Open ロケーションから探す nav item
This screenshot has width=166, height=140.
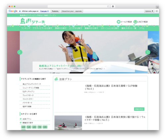pos(110,28)
